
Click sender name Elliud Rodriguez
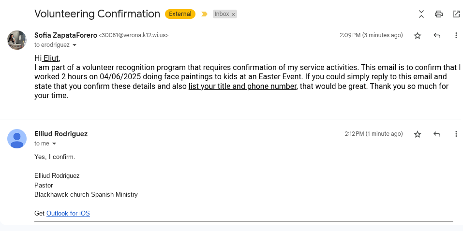click(61, 134)
